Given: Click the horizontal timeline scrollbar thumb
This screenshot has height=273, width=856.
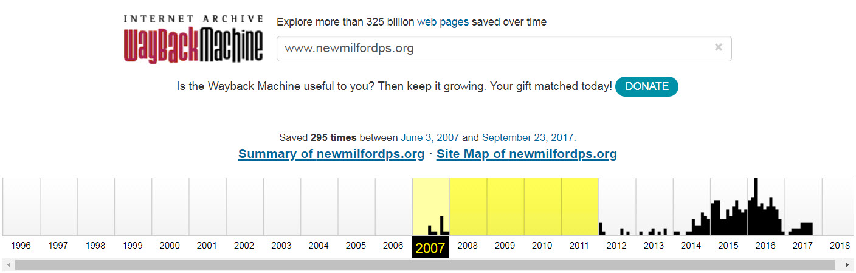Looking at the screenshot, I should coord(426,264).
